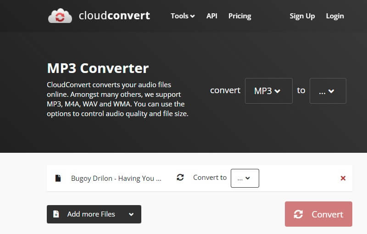Expand the MP3 source format dropdown
367x234 pixels.
[269, 91]
